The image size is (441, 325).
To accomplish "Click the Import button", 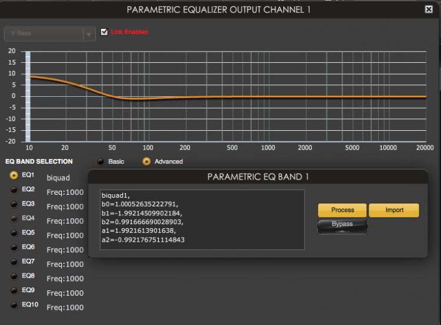I will coord(394,210).
